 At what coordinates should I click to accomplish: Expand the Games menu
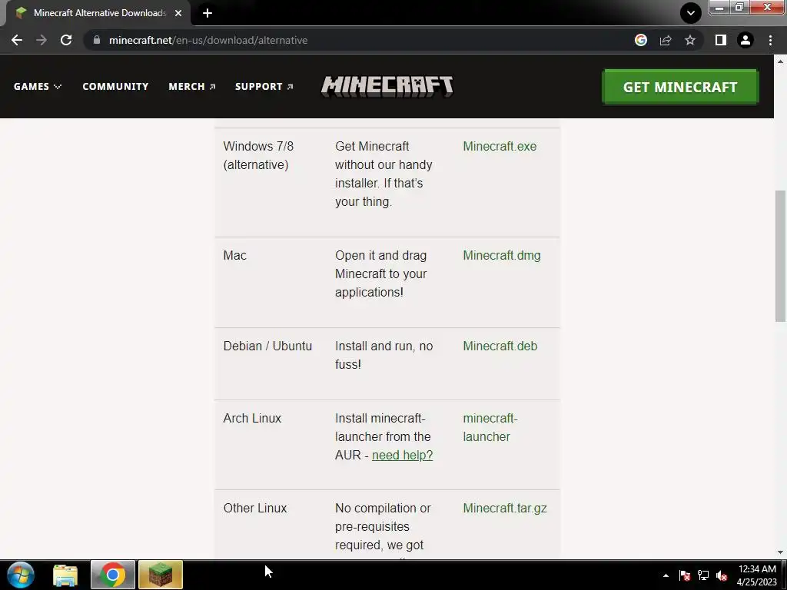click(38, 86)
